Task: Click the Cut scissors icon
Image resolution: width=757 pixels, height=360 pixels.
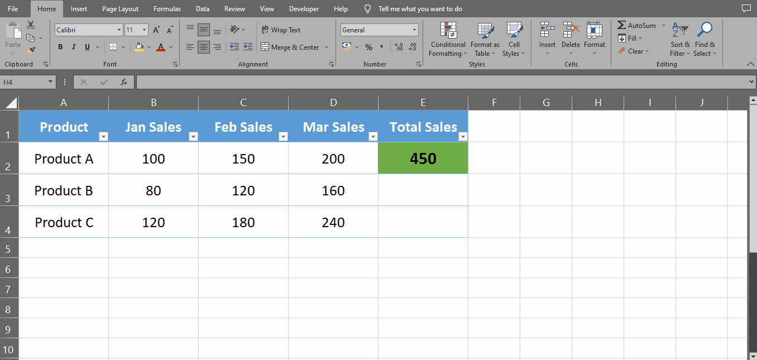Action: click(31, 25)
